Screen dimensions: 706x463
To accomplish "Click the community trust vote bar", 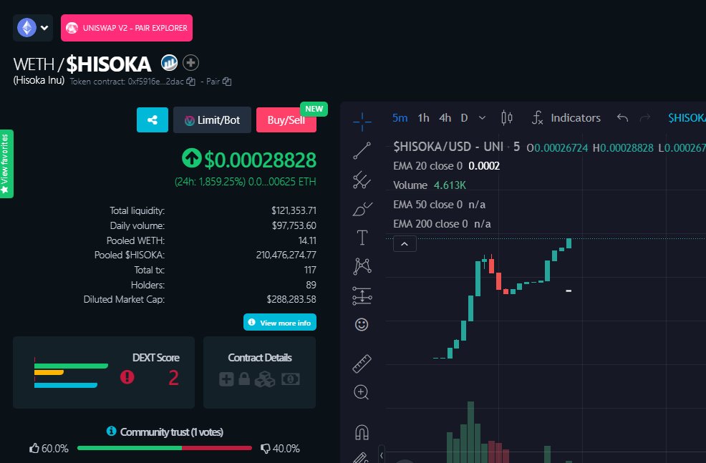I will pyautogui.click(x=165, y=448).
